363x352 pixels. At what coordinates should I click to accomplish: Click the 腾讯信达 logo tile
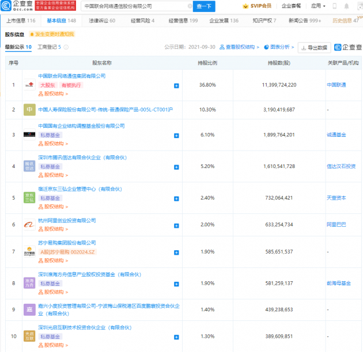tap(29, 166)
